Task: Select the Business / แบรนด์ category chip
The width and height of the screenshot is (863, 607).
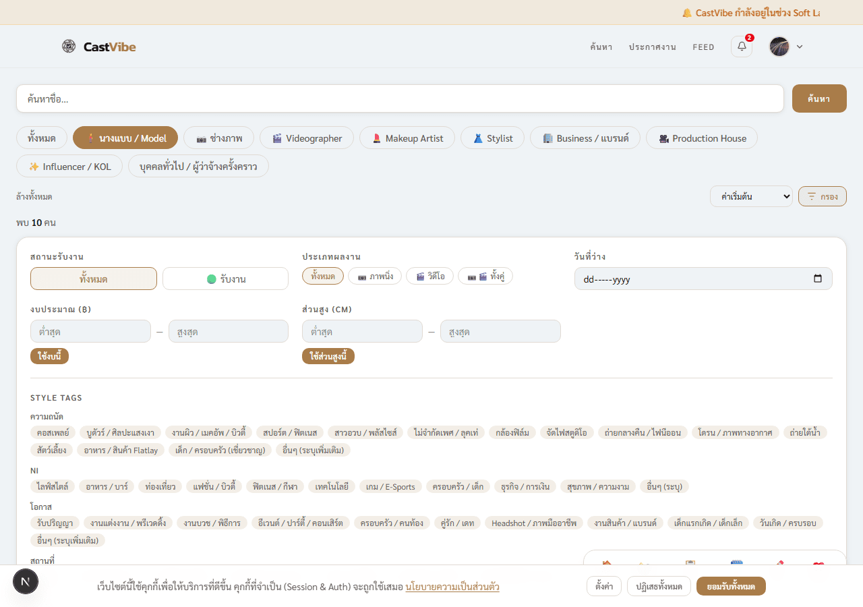Action: 585,138
